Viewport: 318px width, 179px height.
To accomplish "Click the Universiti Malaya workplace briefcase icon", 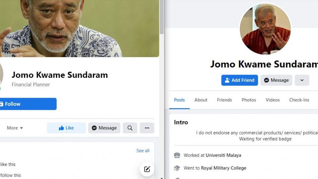I will point(177,155).
